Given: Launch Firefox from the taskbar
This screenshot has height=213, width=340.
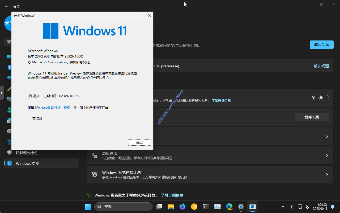Looking at the screenshot, I should (182, 207).
